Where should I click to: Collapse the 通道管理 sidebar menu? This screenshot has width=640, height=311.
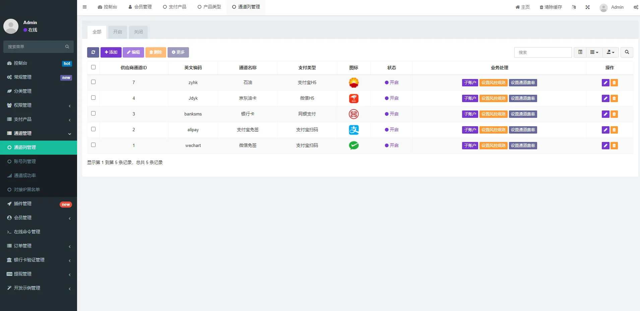point(39,133)
